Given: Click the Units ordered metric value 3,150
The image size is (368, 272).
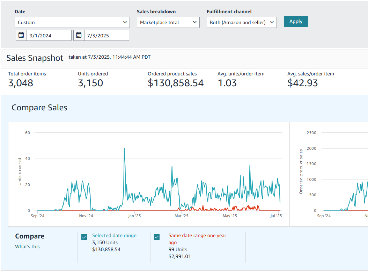Looking at the screenshot, I should click(x=87, y=83).
